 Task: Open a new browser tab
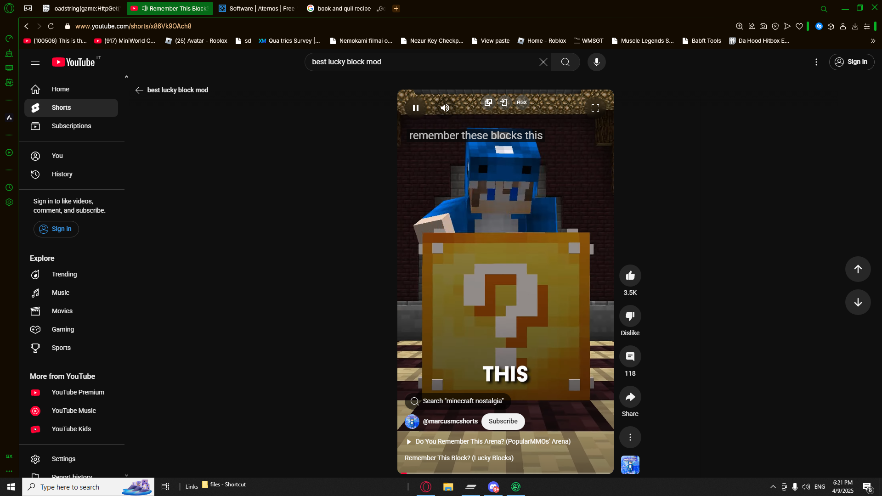[396, 8]
